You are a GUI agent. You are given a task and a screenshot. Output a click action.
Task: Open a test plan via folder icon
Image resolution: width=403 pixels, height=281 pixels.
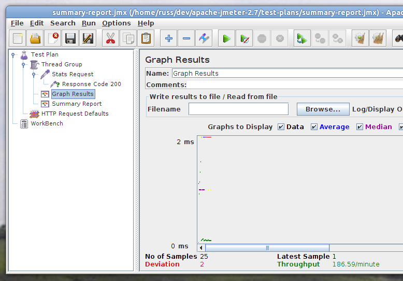click(35, 38)
